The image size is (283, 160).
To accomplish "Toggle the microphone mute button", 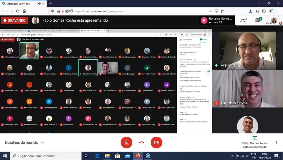I will 126,142.
